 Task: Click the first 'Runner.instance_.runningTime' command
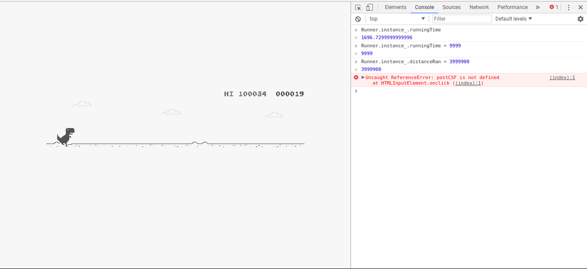click(x=401, y=30)
